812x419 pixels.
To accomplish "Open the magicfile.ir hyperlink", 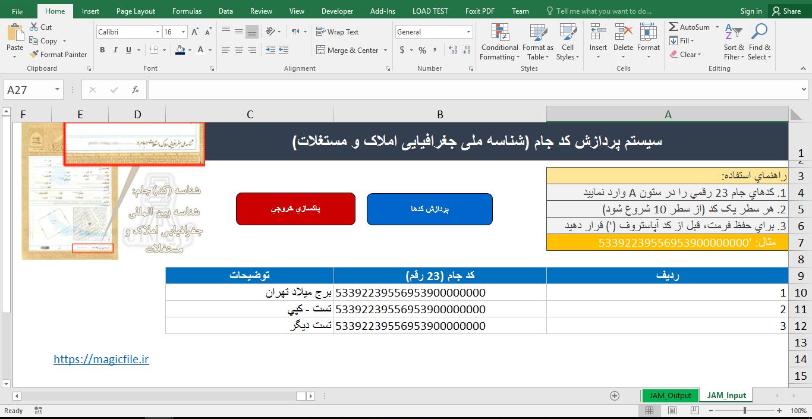I will [101, 359].
